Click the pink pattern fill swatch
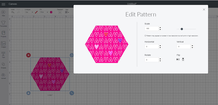The image size is (218, 105). 51,12
